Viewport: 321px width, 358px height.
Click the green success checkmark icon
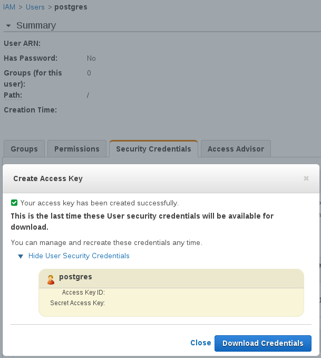coord(14,203)
